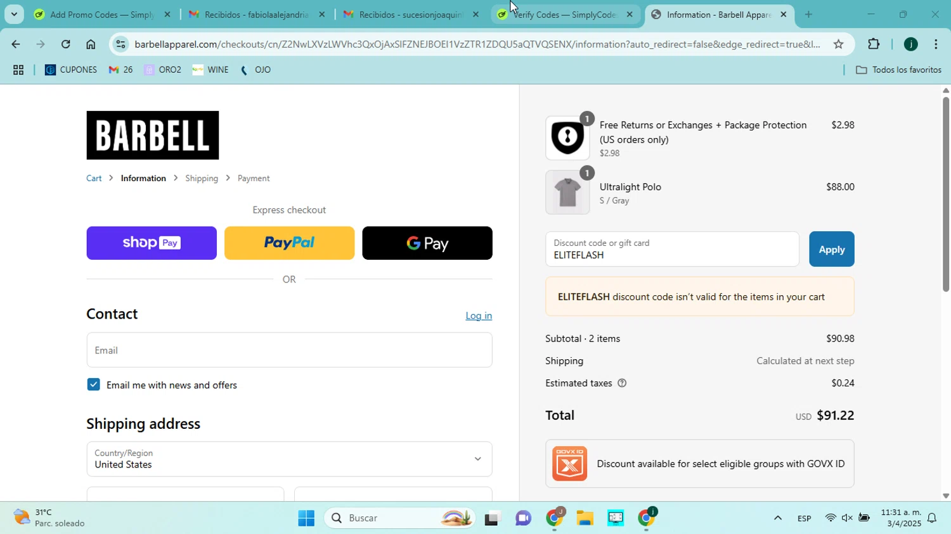Click the GOVX ID logo icon
Image resolution: width=951 pixels, height=534 pixels.
pyautogui.click(x=569, y=463)
